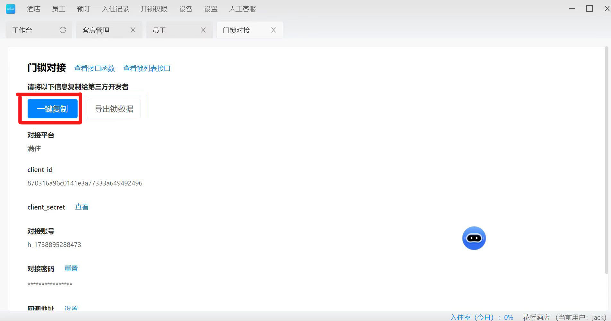Open the 酒店 menu
This screenshot has height=321, width=611.
tap(33, 9)
